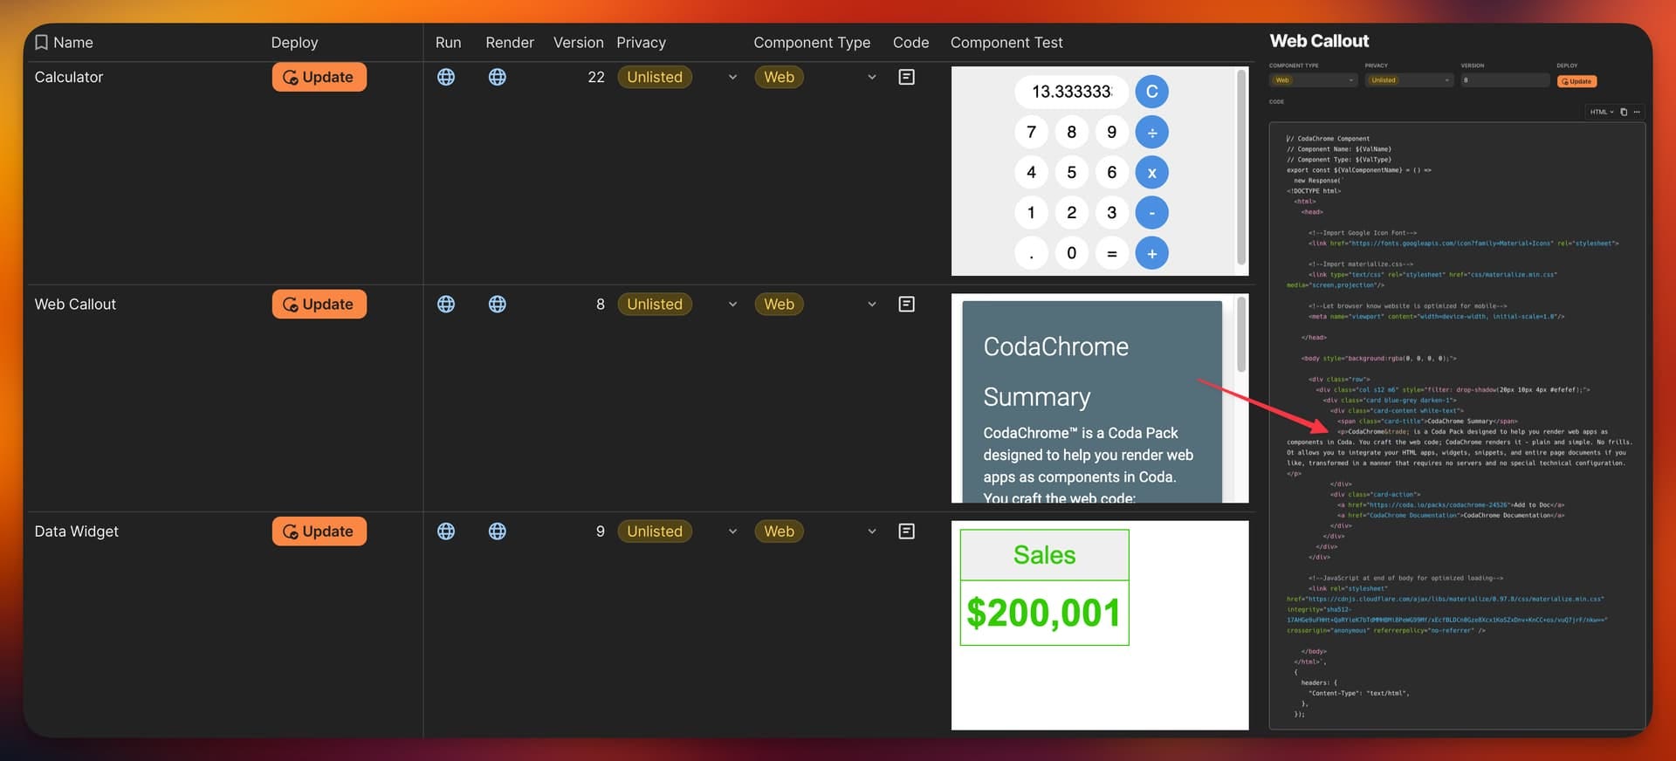Viewport: 1676px width, 761px height.
Task: Click the 8 key on the calculator
Action: pyautogui.click(x=1072, y=132)
